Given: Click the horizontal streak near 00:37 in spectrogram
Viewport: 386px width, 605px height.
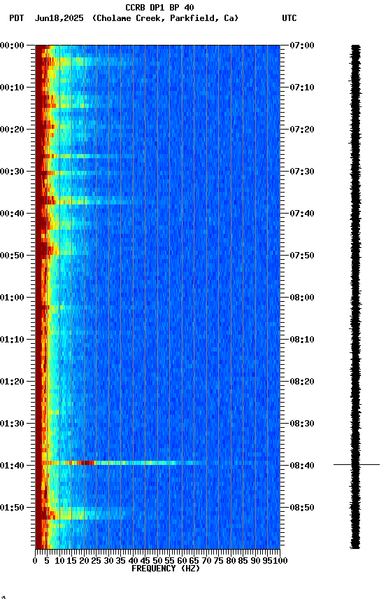Looking at the screenshot, I should click(x=85, y=201).
